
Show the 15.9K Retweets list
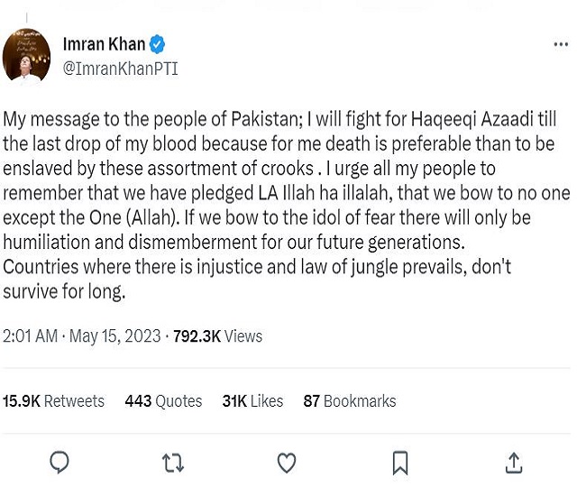pyautogui.click(x=53, y=401)
